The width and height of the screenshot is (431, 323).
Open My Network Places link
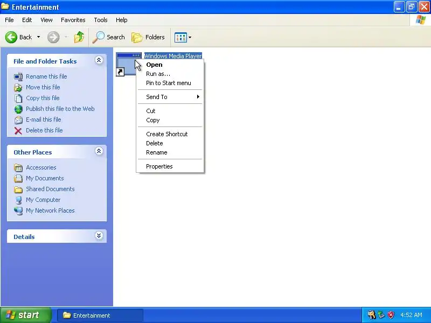click(x=50, y=210)
